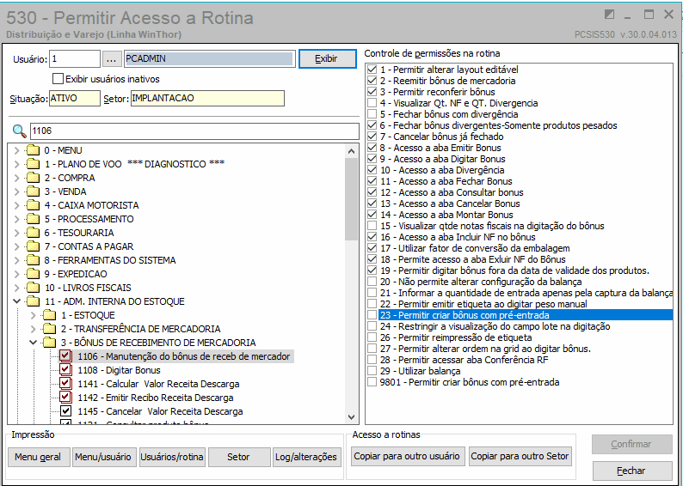The width and height of the screenshot is (683, 486).
Task: Click the Setor print button
Action: [238, 457]
